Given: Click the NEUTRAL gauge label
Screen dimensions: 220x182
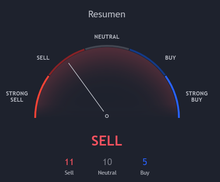Looking at the screenshot, I should [107, 37].
